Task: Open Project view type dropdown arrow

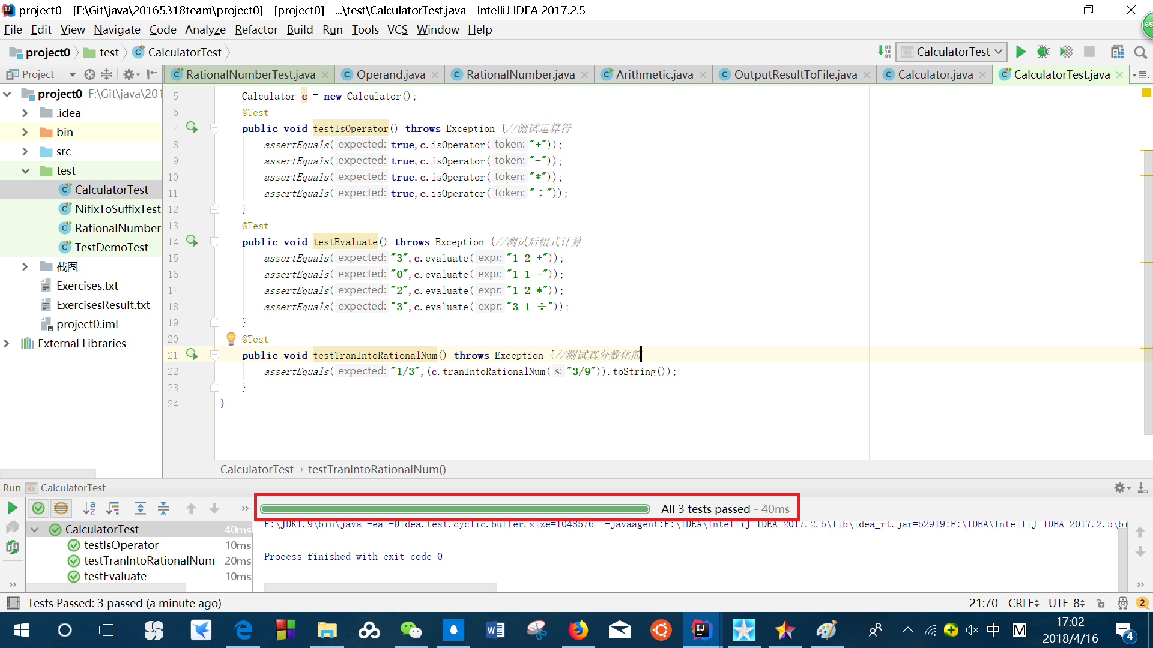Action: pyautogui.click(x=72, y=74)
